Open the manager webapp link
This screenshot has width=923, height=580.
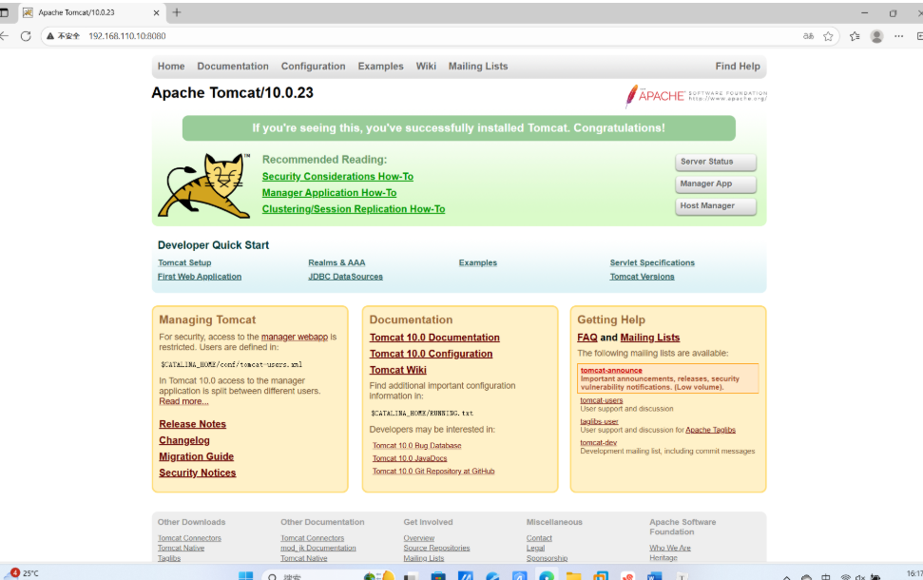295,337
